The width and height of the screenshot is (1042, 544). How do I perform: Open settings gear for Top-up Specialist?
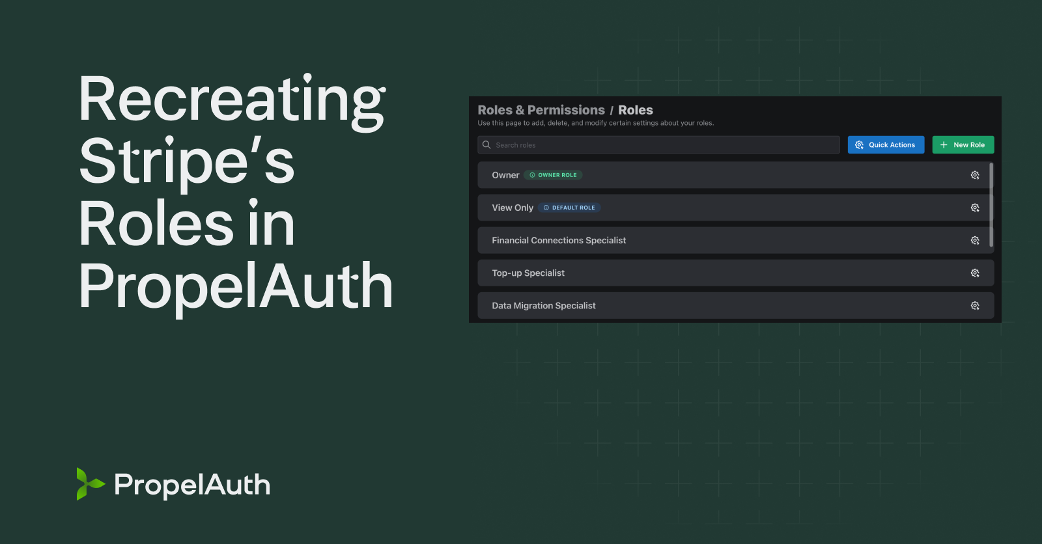click(x=975, y=273)
